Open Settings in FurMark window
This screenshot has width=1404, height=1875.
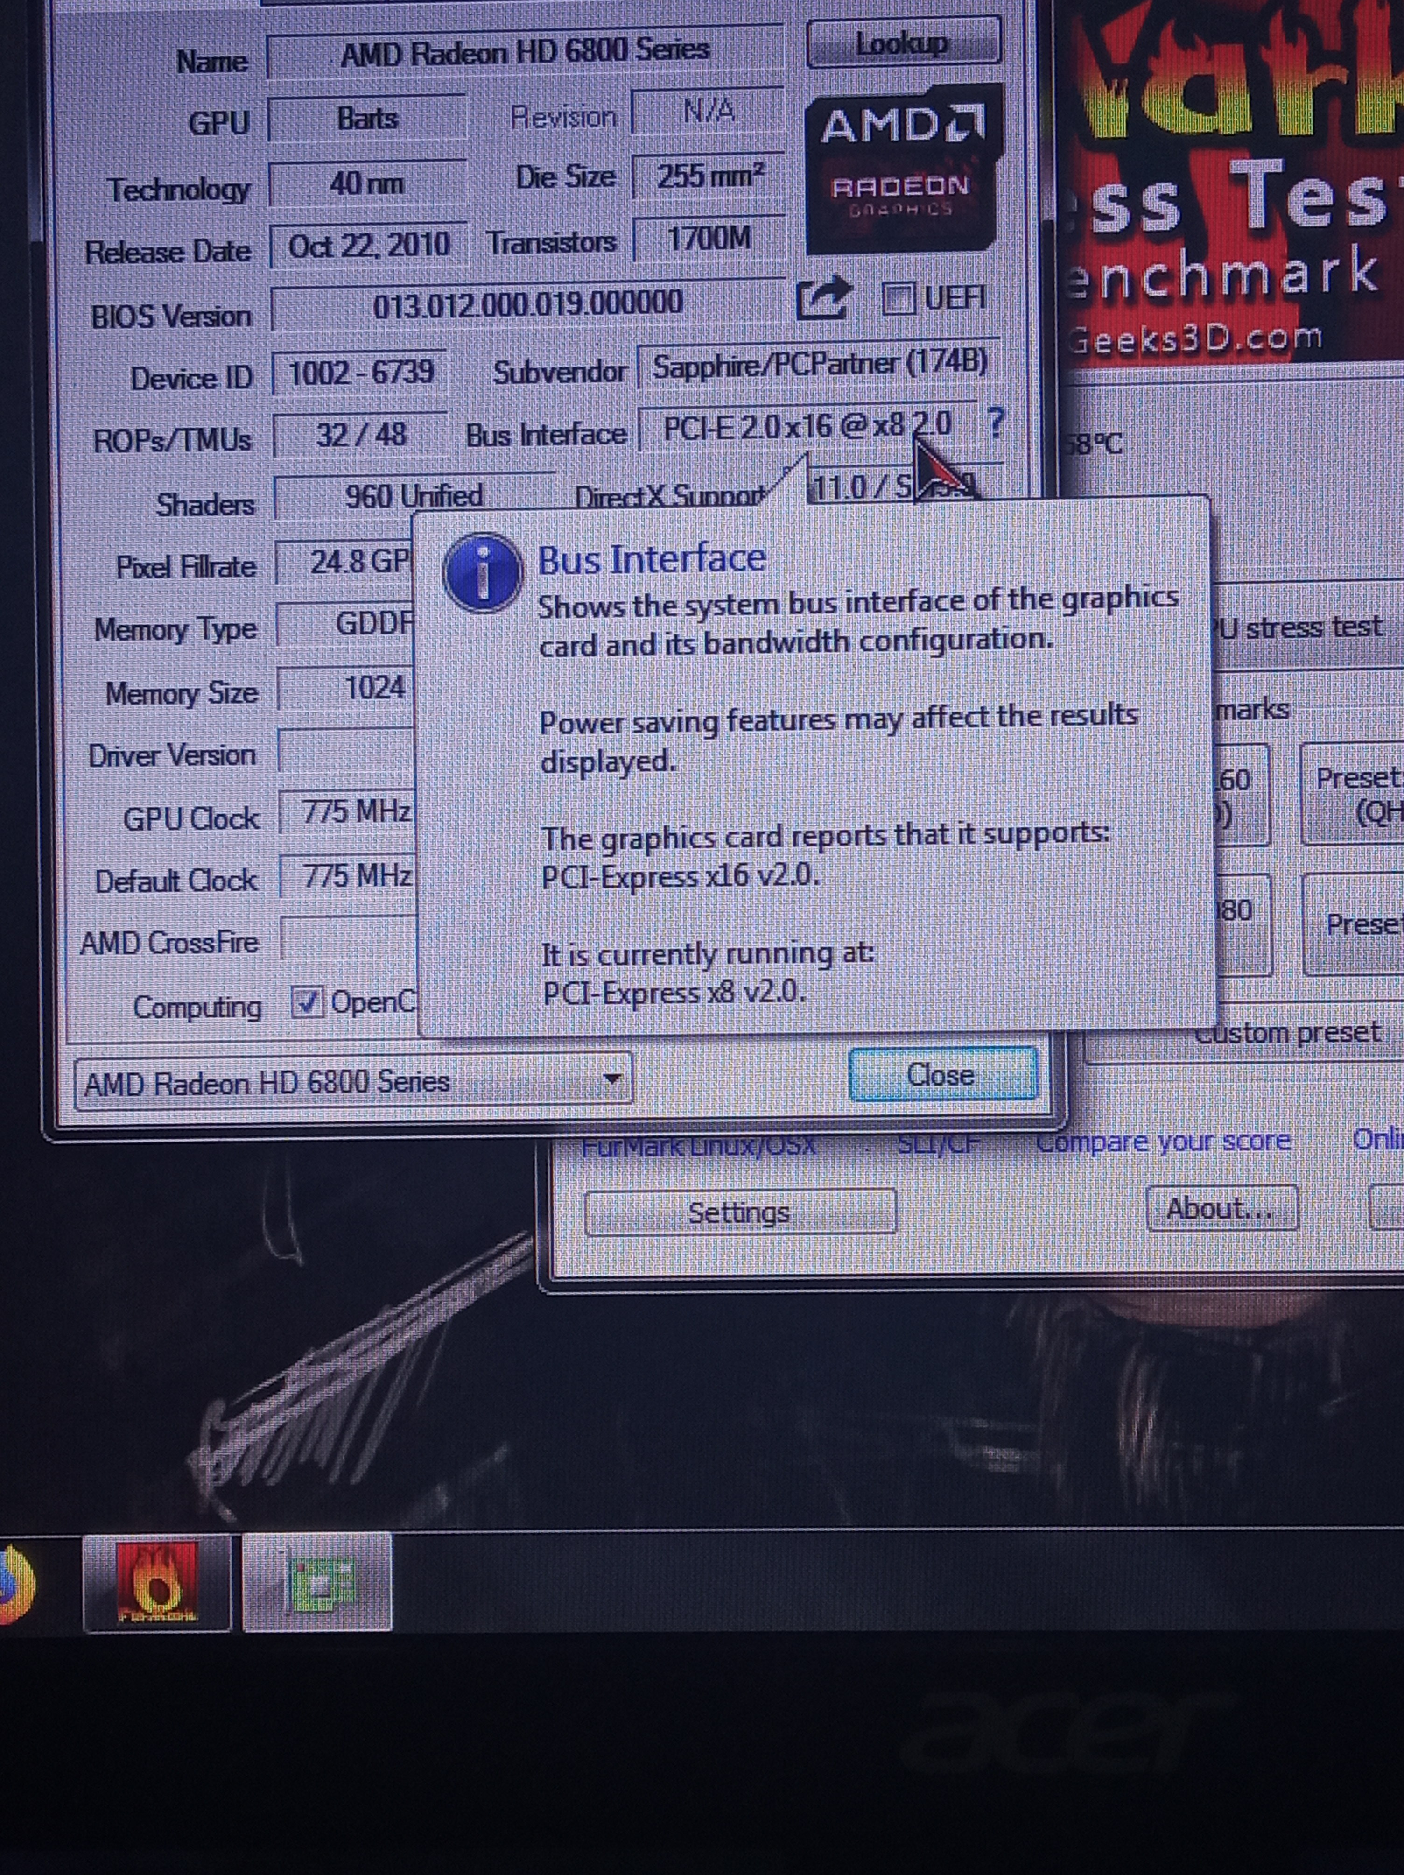(740, 1211)
